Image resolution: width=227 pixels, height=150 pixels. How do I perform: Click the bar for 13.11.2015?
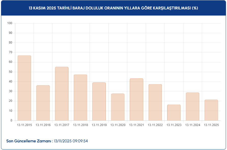[24, 88]
